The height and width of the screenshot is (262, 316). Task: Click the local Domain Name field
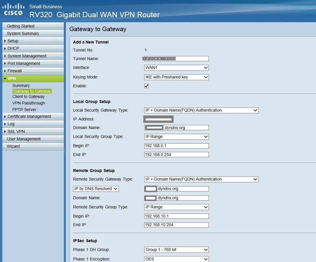click(176, 128)
